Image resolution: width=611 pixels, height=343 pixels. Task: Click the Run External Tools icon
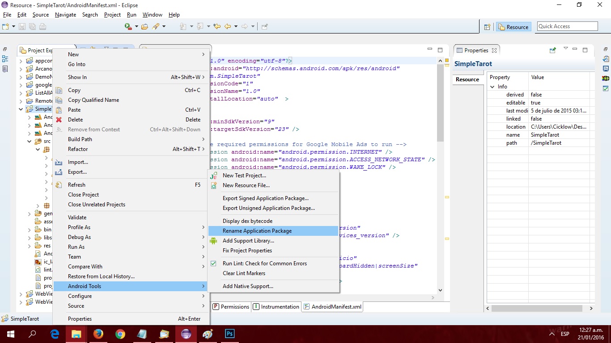coord(128,26)
